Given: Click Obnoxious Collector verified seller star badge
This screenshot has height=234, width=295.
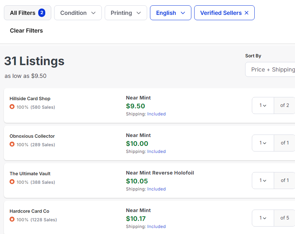Looking at the screenshot, I should 12,144.
